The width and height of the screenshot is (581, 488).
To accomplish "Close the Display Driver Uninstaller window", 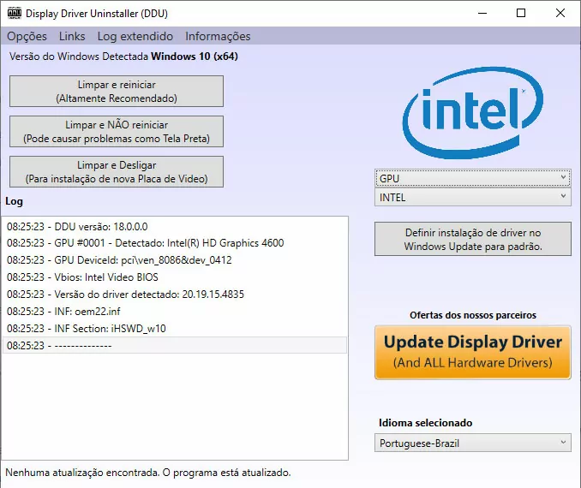I will tap(560, 13).
